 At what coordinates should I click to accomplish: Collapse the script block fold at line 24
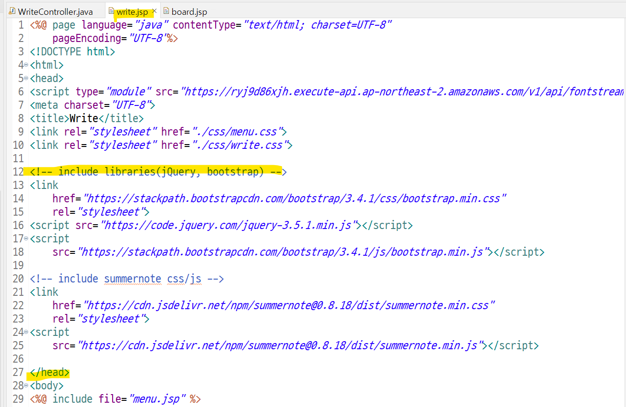click(26, 332)
